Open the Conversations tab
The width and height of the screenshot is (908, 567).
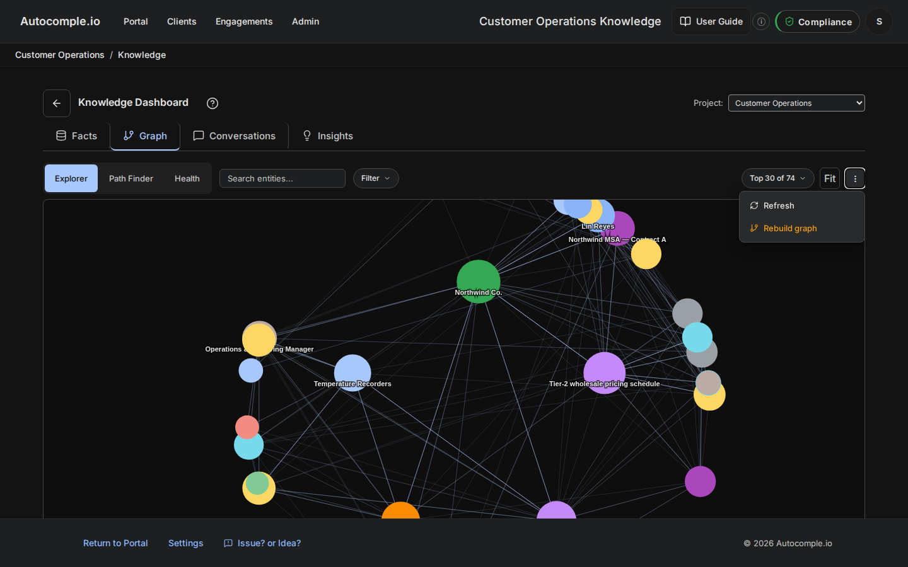[x=234, y=136]
